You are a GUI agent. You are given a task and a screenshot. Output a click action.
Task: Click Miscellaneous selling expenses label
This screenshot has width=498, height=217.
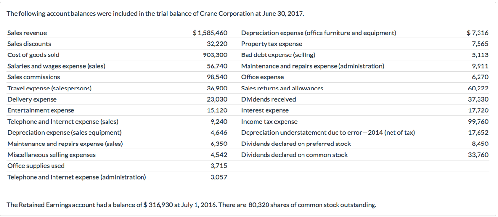(x=52, y=155)
